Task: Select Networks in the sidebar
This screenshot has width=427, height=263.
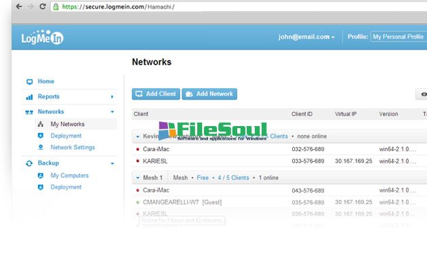Action: tap(51, 112)
